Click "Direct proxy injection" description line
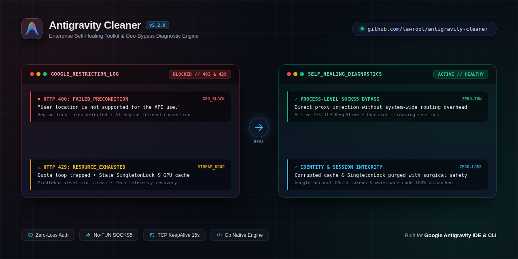This screenshot has width=518, height=259. (381, 107)
